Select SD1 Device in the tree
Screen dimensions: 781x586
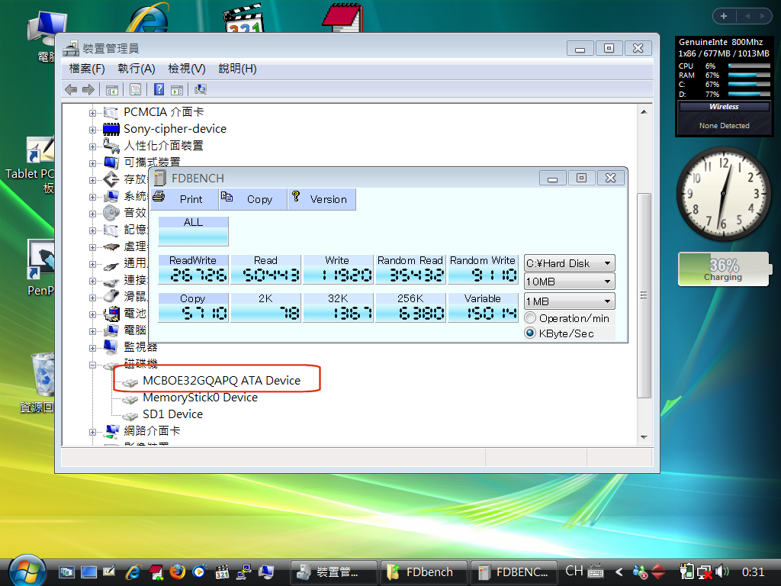pos(172,414)
